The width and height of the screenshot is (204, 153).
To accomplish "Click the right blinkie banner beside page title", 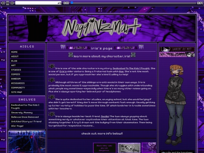I will tap(126, 48).
